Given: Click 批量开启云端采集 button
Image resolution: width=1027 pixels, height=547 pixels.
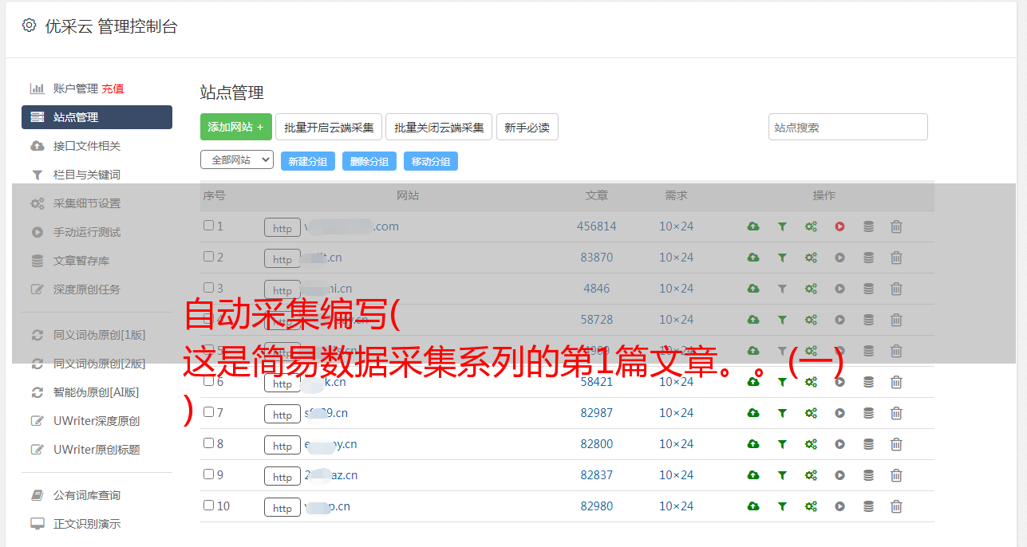Looking at the screenshot, I should point(329,127).
